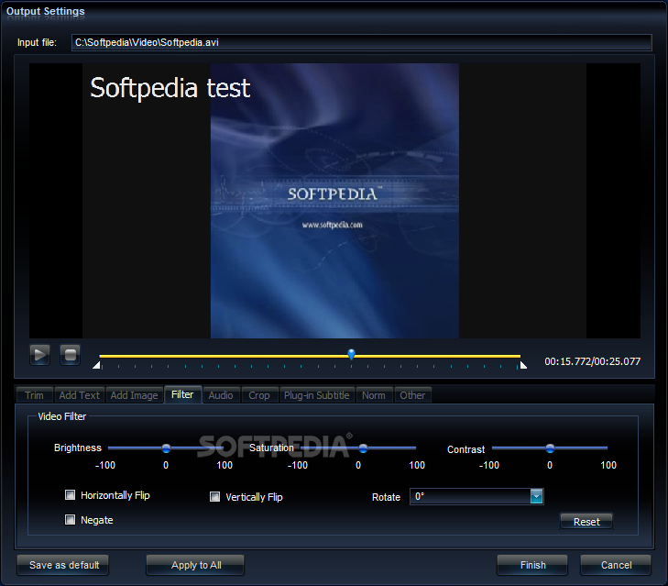Switch to the Trim tab

click(35, 395)
